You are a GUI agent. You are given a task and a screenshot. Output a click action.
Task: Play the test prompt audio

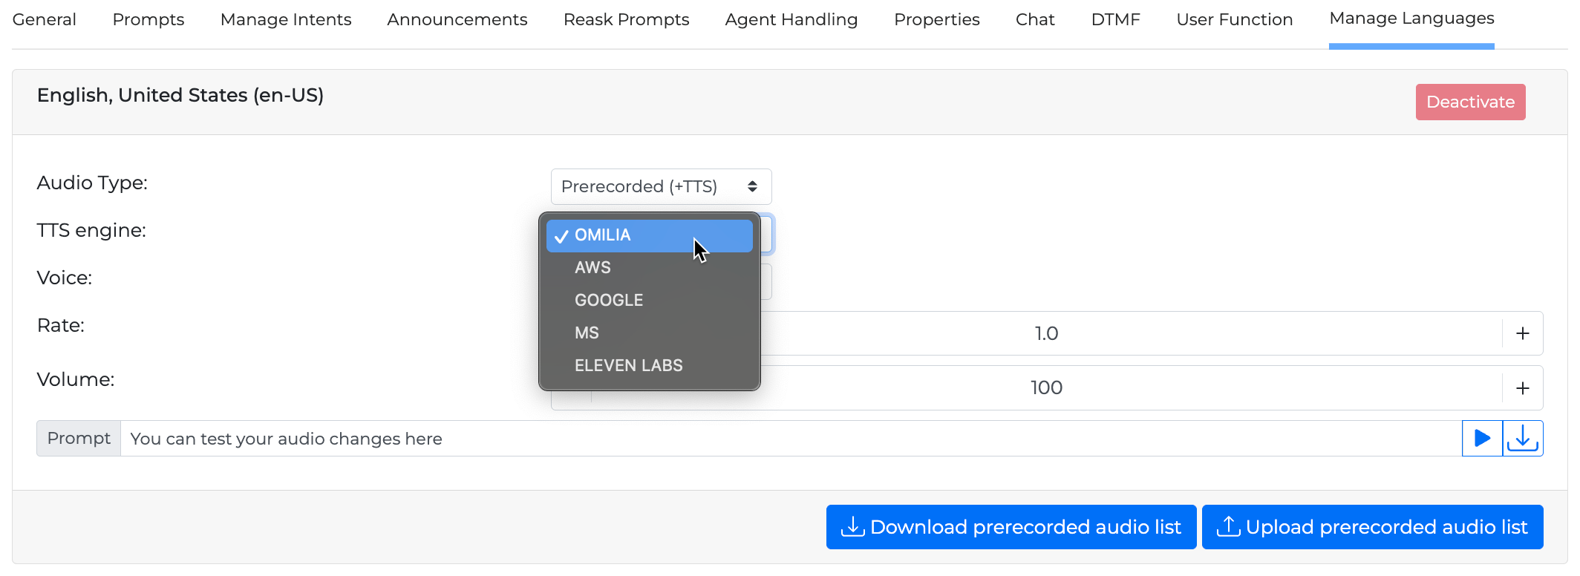tap(1482, 439)
